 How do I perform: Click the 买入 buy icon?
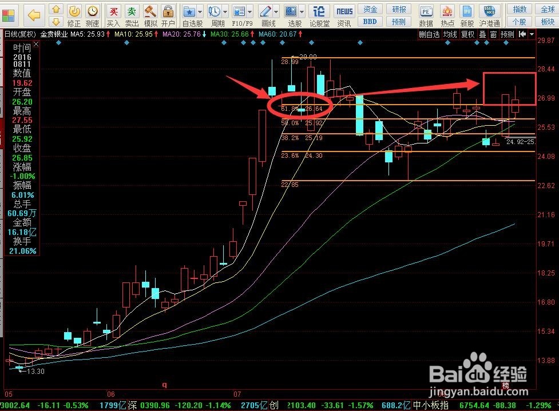[x=113, y=15]
